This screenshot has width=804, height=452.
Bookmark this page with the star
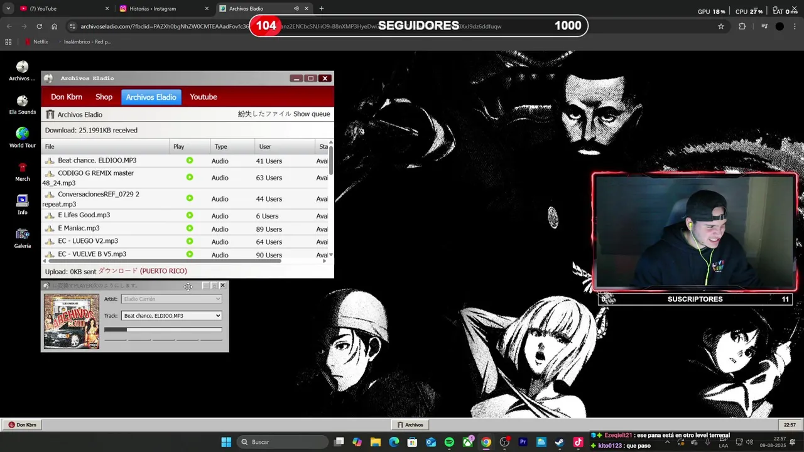click(x=721, y=26)
